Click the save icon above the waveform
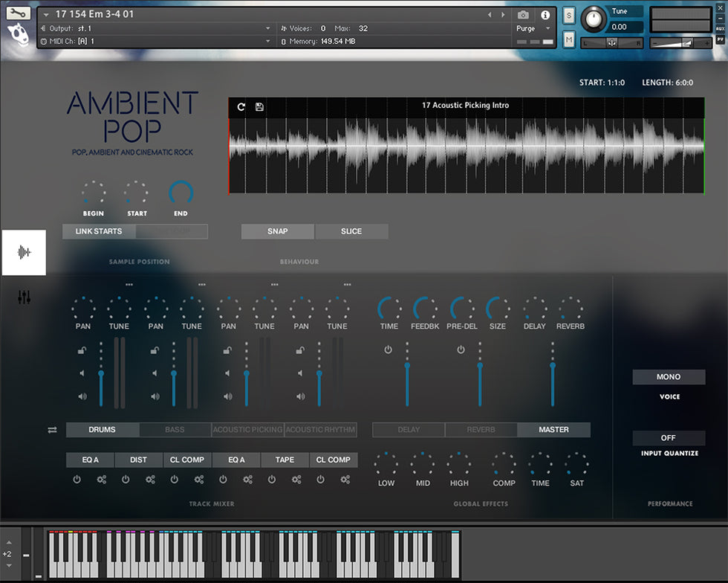This screenshot has width=728, height=583. (x=259, y=106)
